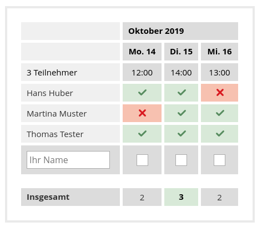Select the Mi. 16 column header
Image resolution: width=262 pixels, height=227 pixels.
(219, 52)
